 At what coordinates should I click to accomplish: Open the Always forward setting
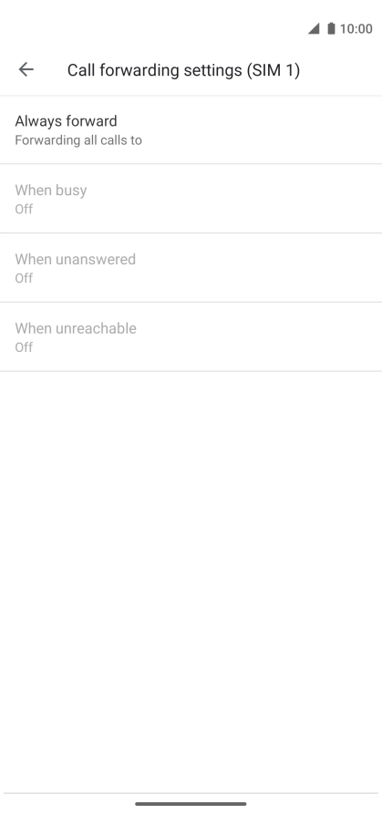(191, 130)
